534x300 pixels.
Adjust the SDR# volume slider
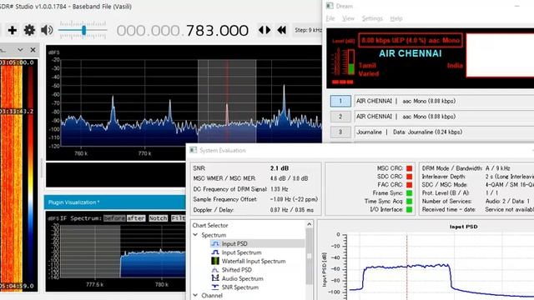coord(83,30)
